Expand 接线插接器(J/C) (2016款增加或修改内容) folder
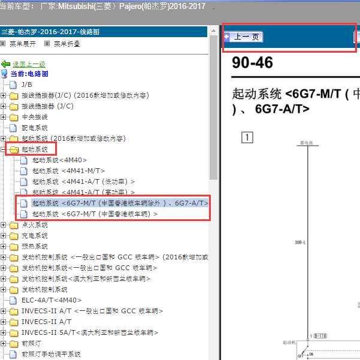This screenshot has width=360, height=360. pyautogui.click(x=3, y=95)
